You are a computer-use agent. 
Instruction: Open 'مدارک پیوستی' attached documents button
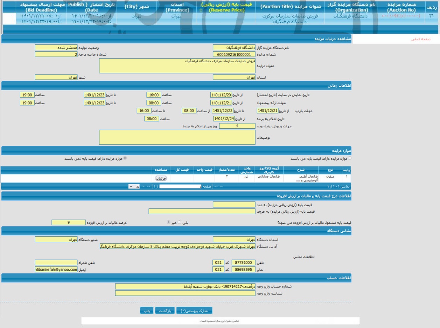click(195, 311)
